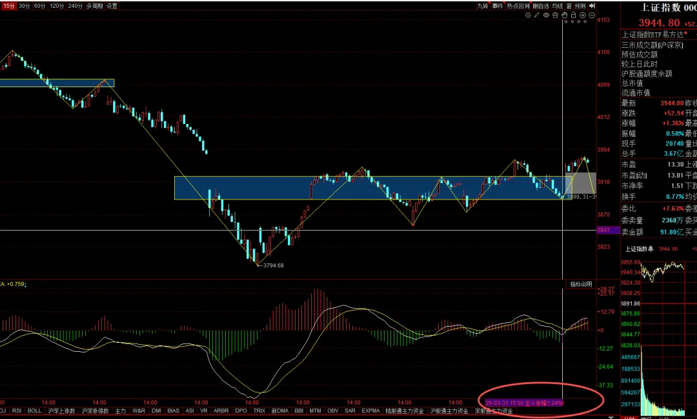Toggle the 事件 events overlay
This screenshot has width=697, height=419.
coord(498,6)
